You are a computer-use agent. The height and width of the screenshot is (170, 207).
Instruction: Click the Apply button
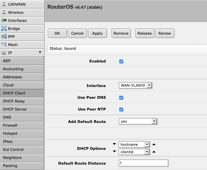(97, 33)
